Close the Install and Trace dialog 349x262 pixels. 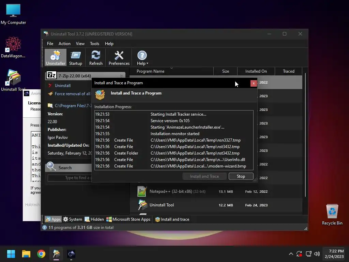point(254,83)
